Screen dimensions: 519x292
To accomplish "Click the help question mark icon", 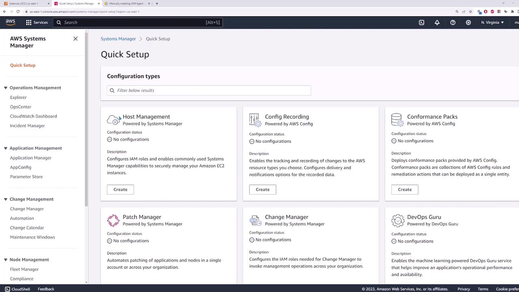I will (x=453, y=22).
